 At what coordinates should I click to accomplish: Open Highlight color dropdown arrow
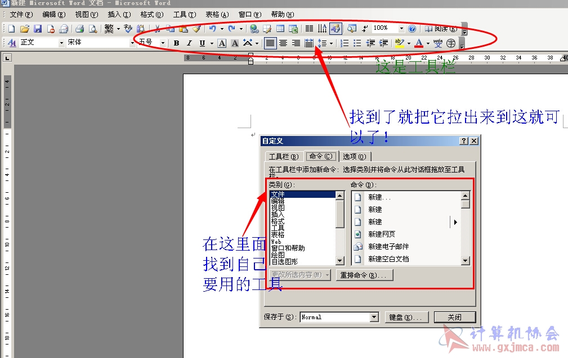[x=409, y=43]
